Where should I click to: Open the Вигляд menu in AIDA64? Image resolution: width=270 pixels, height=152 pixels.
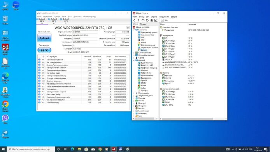point(141,17)
